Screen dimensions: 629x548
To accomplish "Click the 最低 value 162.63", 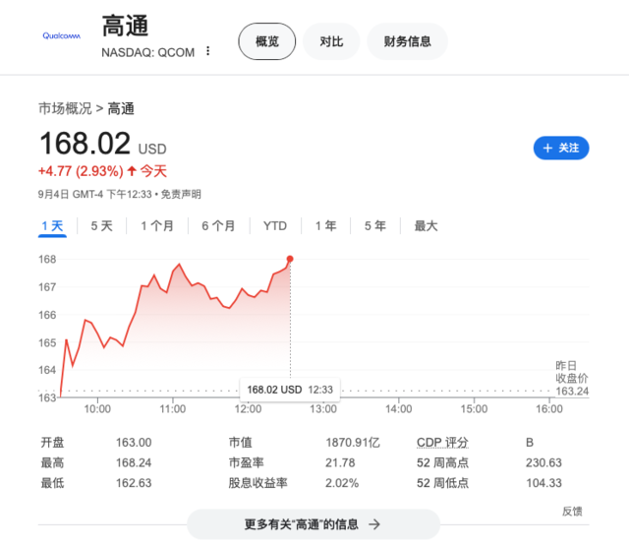I will [x=134, y=483].
